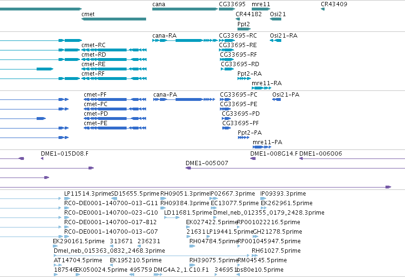Select the mre11-PA protein feature
Viewport: 405px width, 277px height.
tap(262, 147)
